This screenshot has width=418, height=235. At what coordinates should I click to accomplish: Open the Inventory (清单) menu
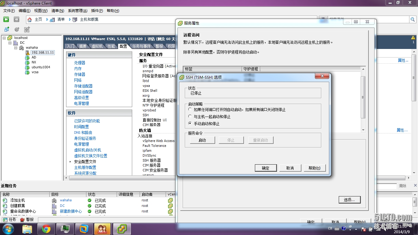tap(58, 11)
